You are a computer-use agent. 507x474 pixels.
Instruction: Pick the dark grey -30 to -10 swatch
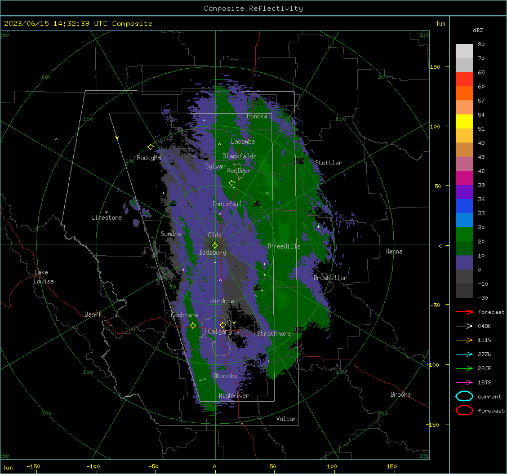tap(464, 291)
